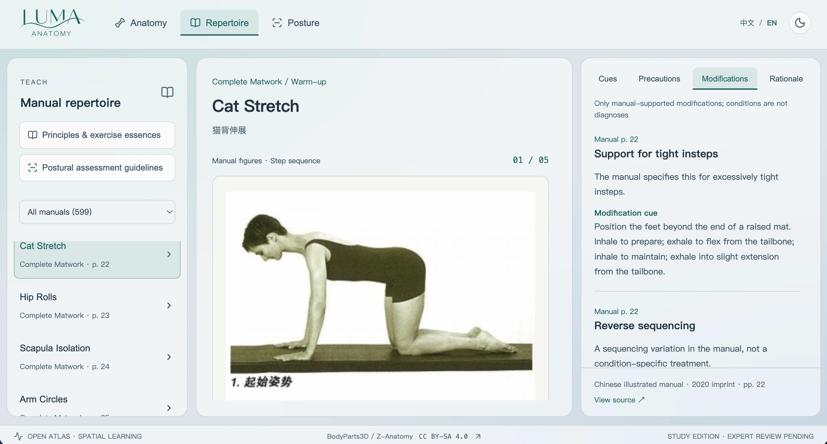The image size is (827, 444).
Task: Click chevron on Cat Stretch row
Action: click(x=169, y=254)
